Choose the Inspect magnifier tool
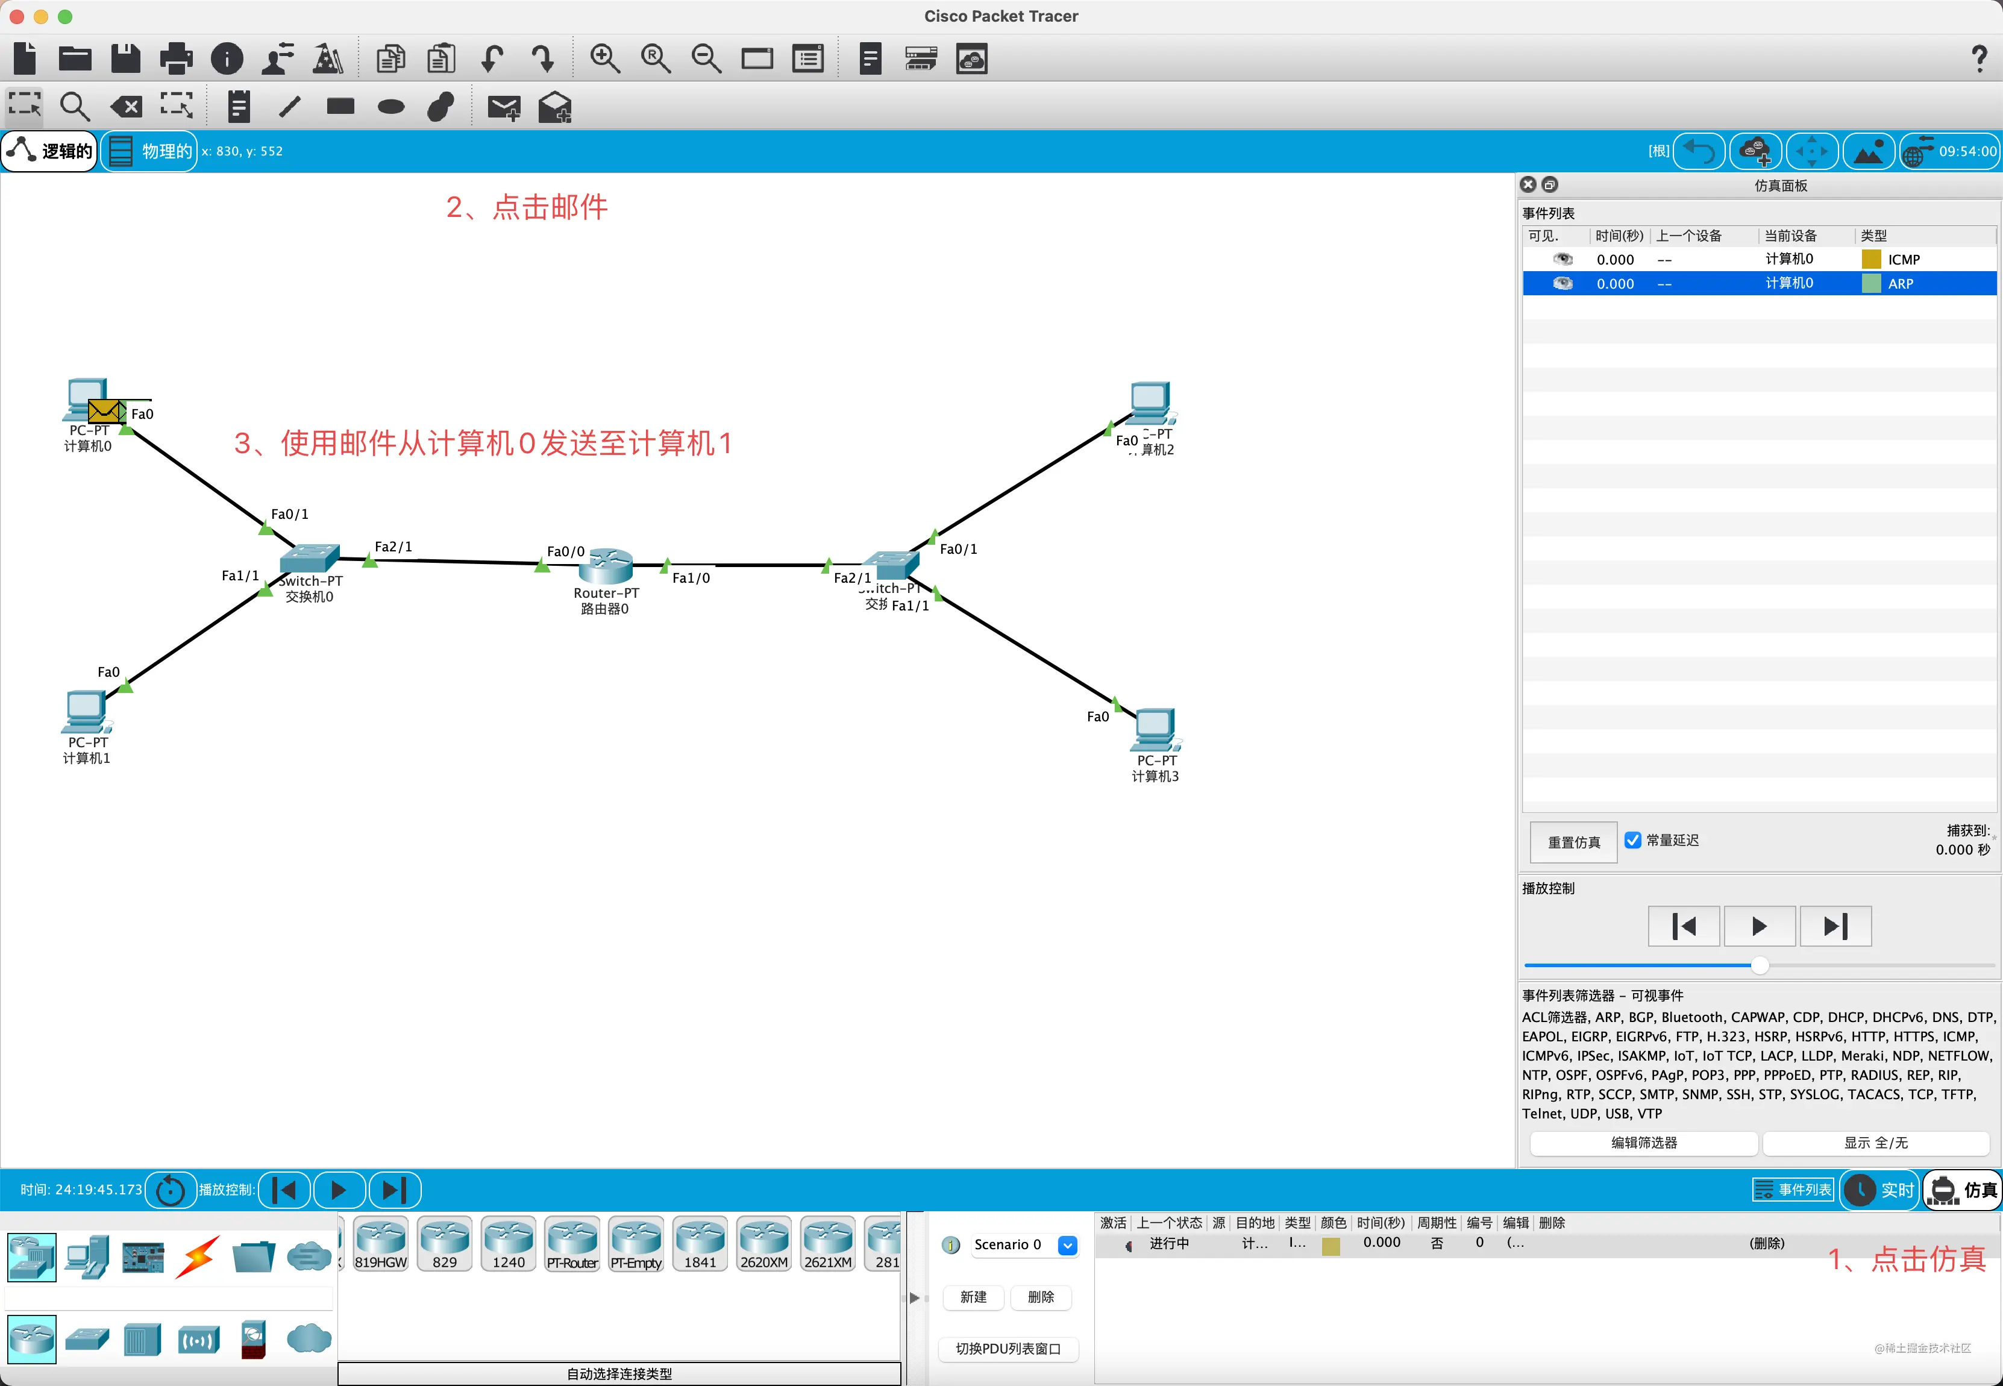The height and width of the screenshot is (1386, 2003). tap(75, 107)
